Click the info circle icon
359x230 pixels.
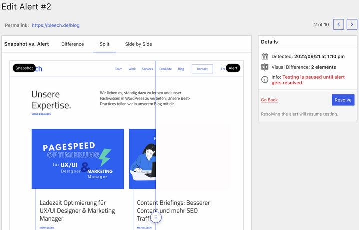point(265,80)
